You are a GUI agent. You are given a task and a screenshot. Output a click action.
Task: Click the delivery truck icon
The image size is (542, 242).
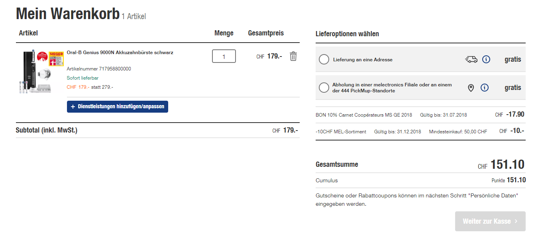coord(471,59)
